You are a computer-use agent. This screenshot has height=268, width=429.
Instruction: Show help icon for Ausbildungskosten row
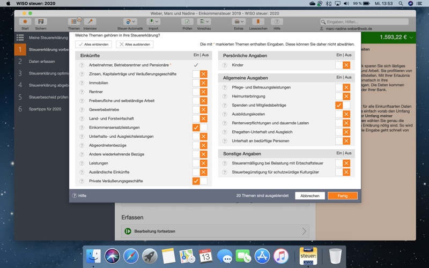pos(225,114)
